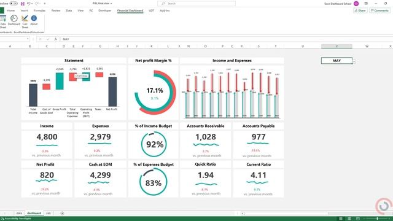Select the Accounts Receivable value 1,028
Viewport: 393px width, 221px height.
point(206,137)
